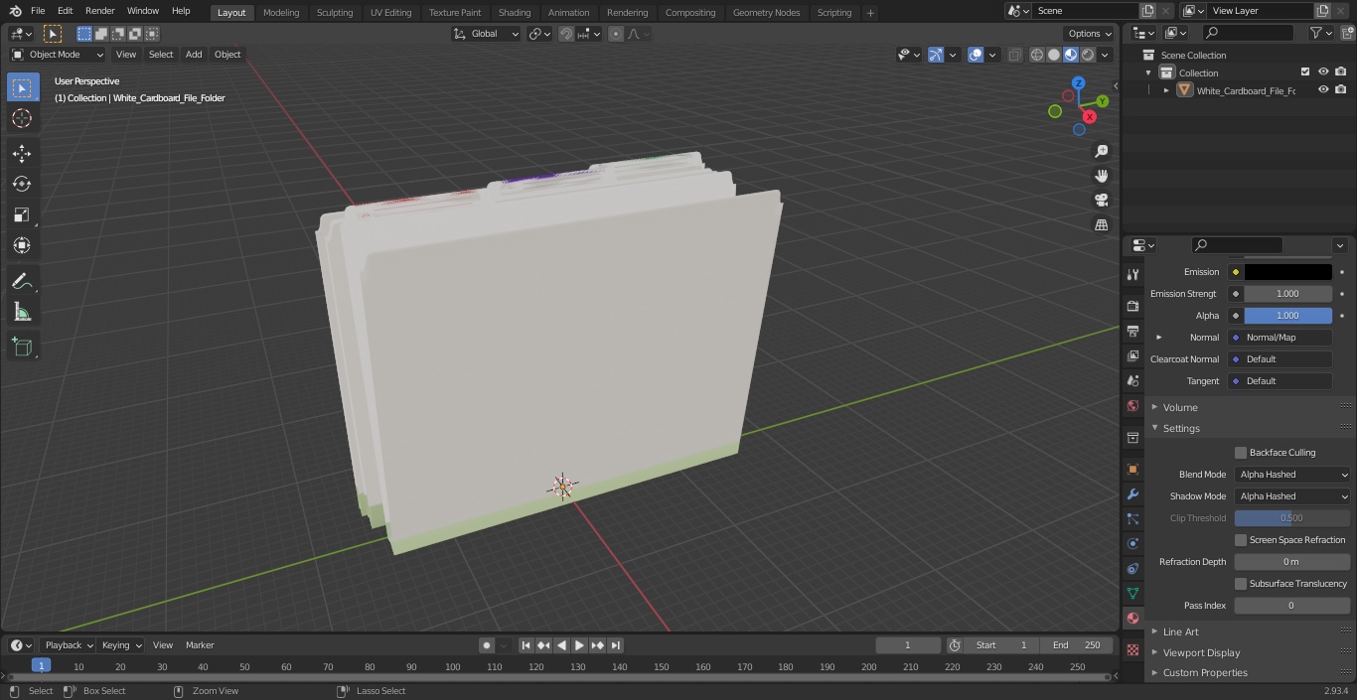
Task: Click viewport Options button
Action: [x=1090, y=34]
